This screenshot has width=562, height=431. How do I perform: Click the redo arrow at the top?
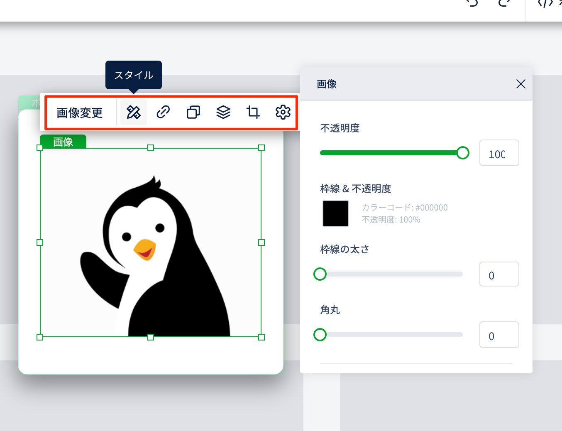click(x=504, y=3)
